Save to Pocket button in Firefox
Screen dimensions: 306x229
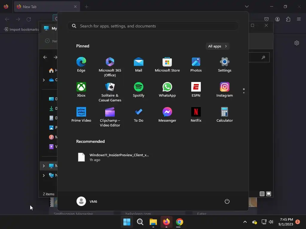(x=267, y=19)
